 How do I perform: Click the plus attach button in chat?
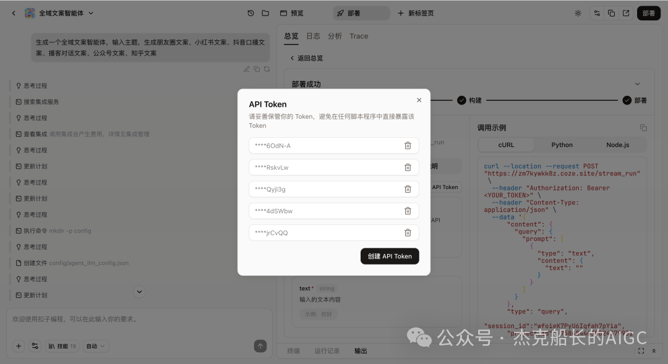coord(19,346)
